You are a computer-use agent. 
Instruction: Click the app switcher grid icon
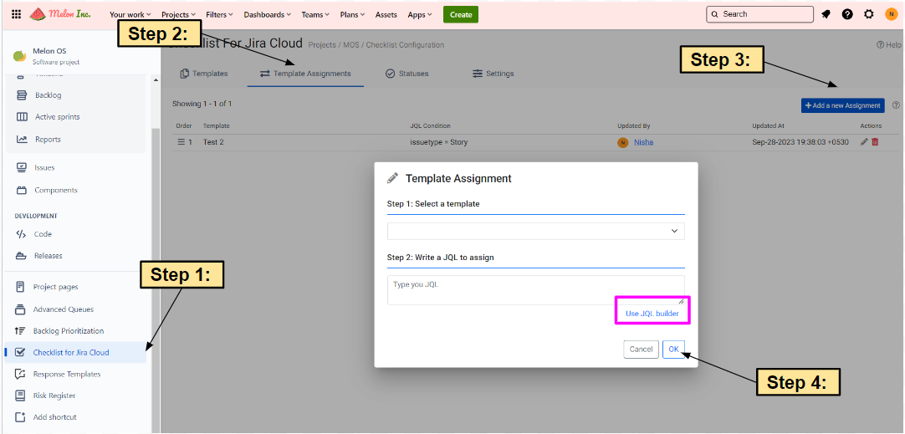tap(16, 14)
